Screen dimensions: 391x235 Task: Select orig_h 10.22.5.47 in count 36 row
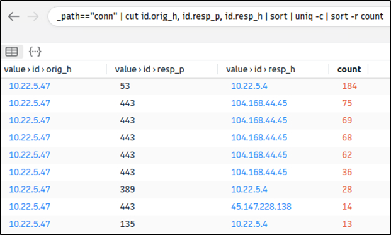click(x=30, y=172)
